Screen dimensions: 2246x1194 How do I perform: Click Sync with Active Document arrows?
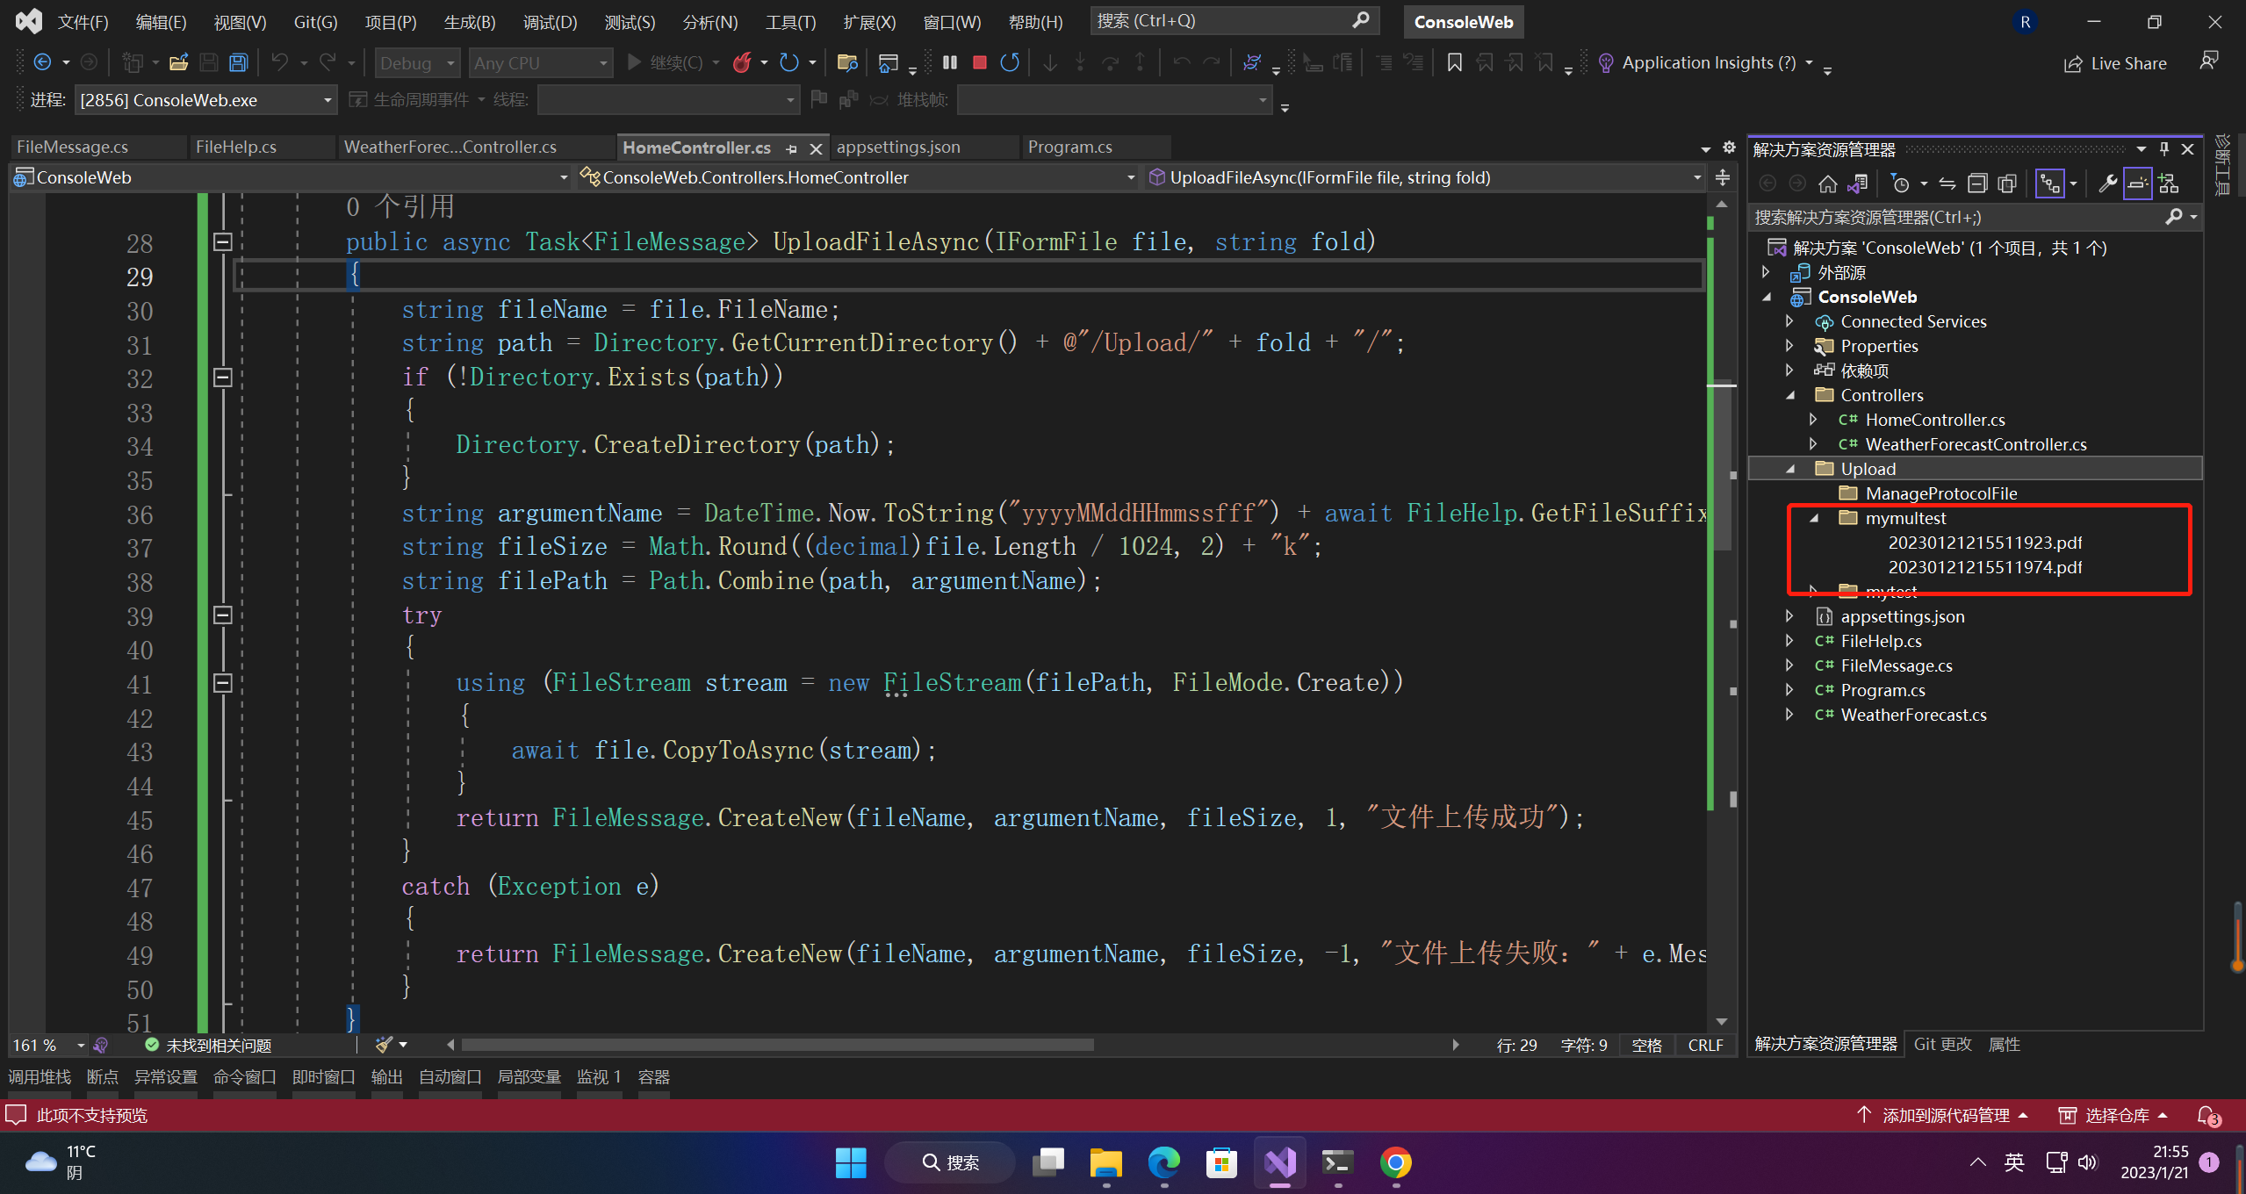pyautogui.click(x=1947, y=183)
